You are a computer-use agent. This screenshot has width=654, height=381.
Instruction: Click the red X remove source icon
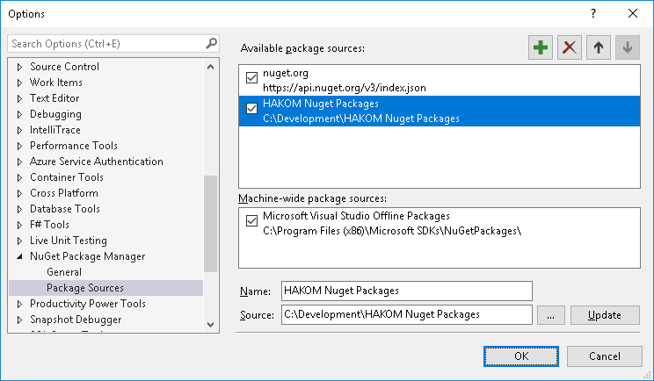(x=570, y=48)
